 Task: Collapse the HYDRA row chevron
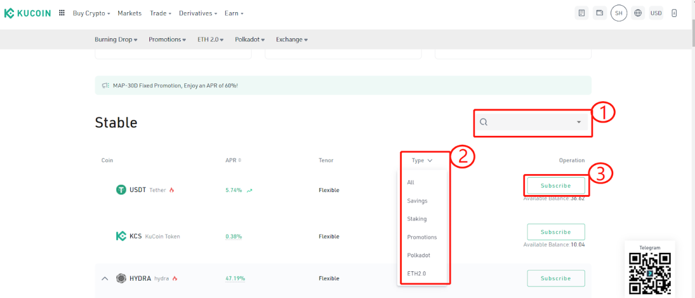[105, 278]
